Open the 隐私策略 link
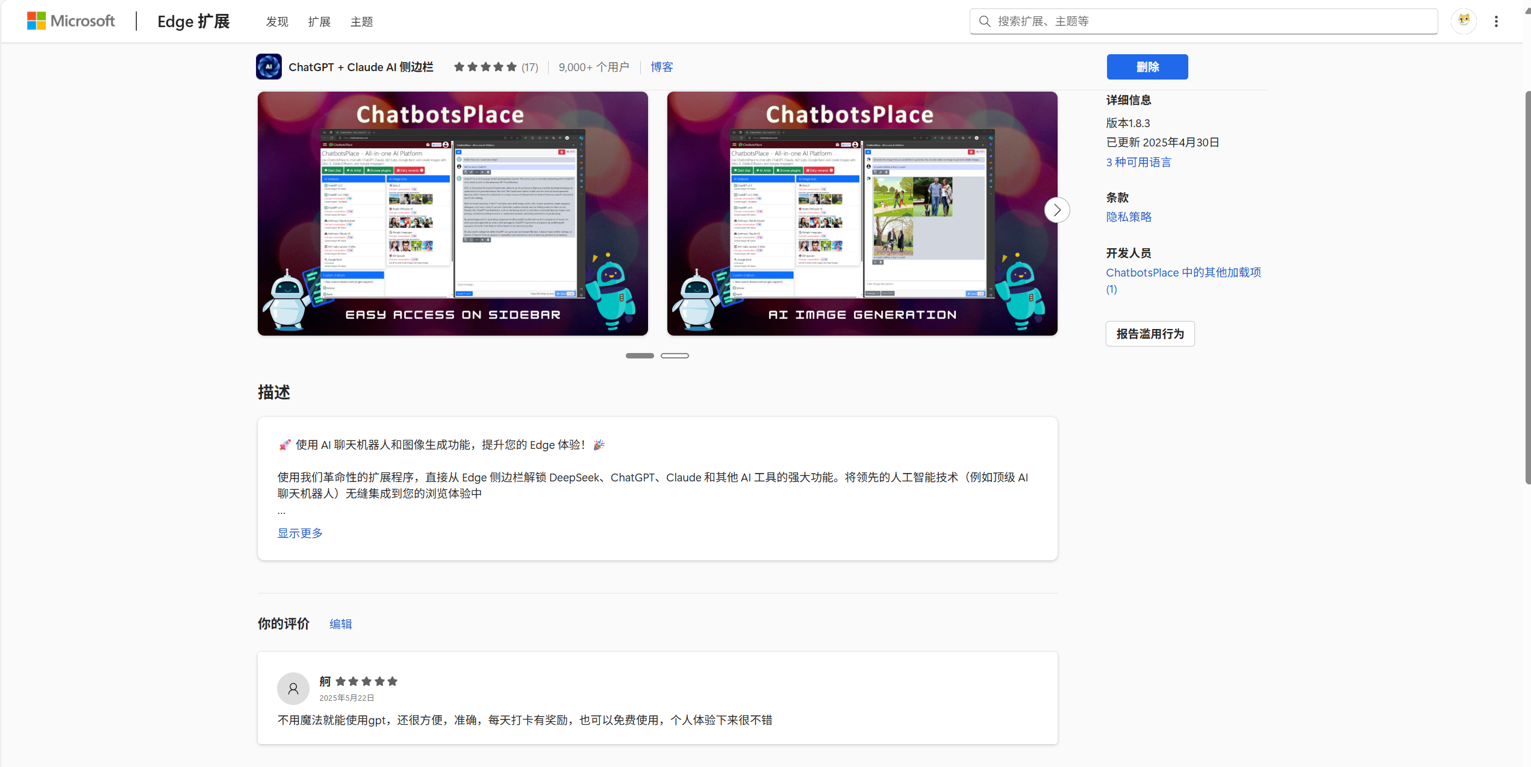The image size is (1531, 767). coord(1128,217)
